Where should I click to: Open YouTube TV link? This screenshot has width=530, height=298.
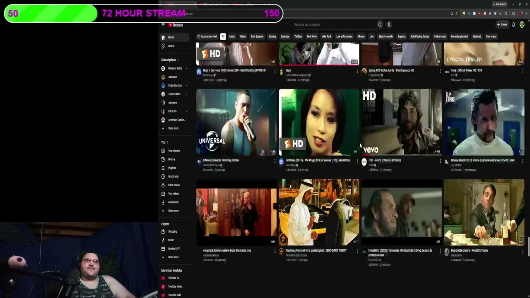(x=174, y=278)
